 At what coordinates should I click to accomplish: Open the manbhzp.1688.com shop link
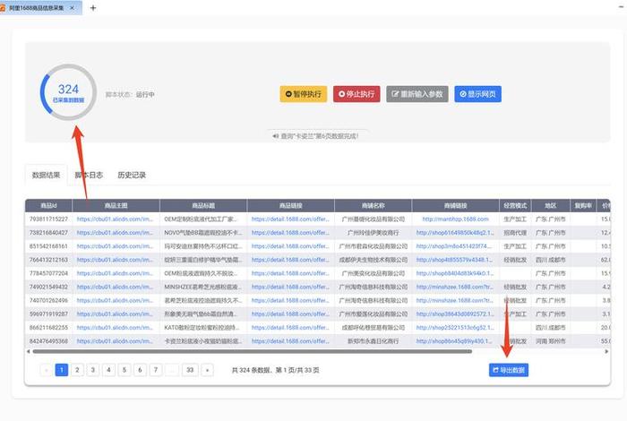click(455, 219)
